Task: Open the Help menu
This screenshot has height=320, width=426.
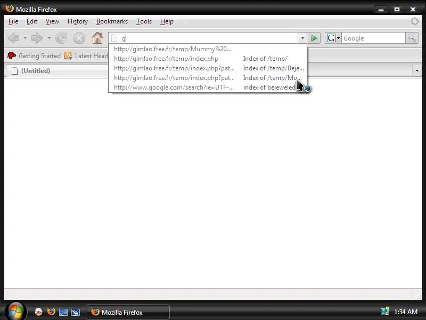Action: coord(167,21)
